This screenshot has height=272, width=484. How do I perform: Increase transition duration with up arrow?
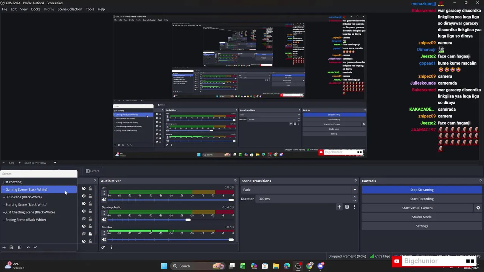(x=354, y=197)
